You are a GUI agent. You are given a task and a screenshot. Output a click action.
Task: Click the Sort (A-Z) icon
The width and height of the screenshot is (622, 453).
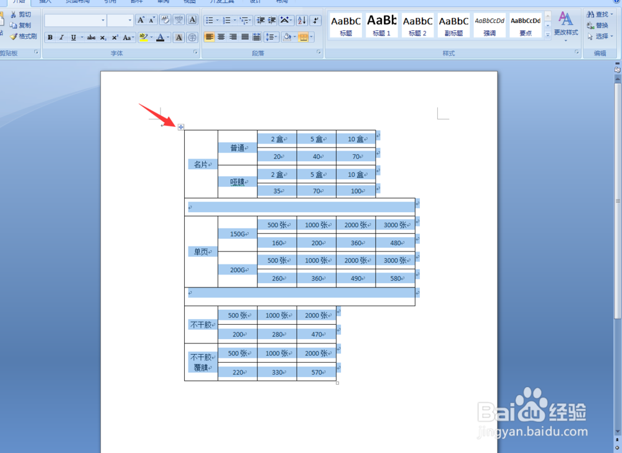pyautogui.click(x=302, y=21)
